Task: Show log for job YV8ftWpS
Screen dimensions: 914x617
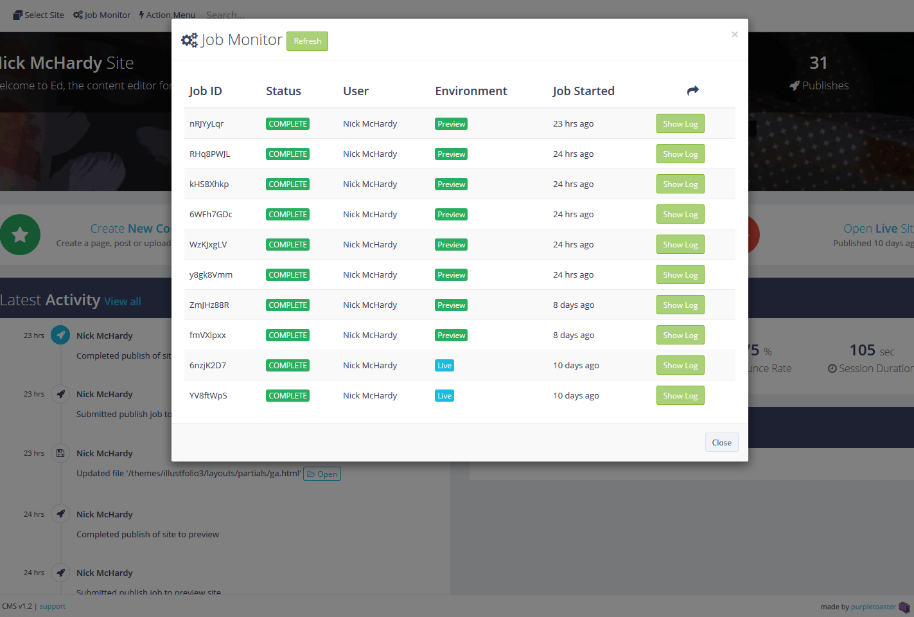Action: click(680, 396)
